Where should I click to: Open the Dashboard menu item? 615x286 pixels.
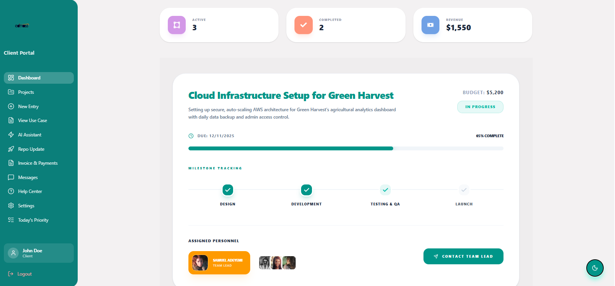pyautogui.click(x=39, y=78)
